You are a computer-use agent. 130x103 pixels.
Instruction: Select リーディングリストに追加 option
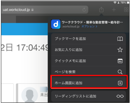pyautogui.click(x=89, y=96)
